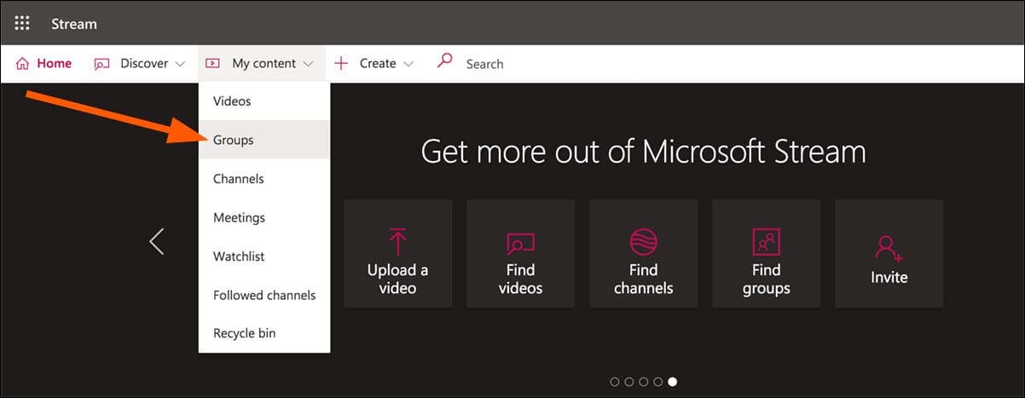Choose Channels in the dropdown menu

(239, 179)
